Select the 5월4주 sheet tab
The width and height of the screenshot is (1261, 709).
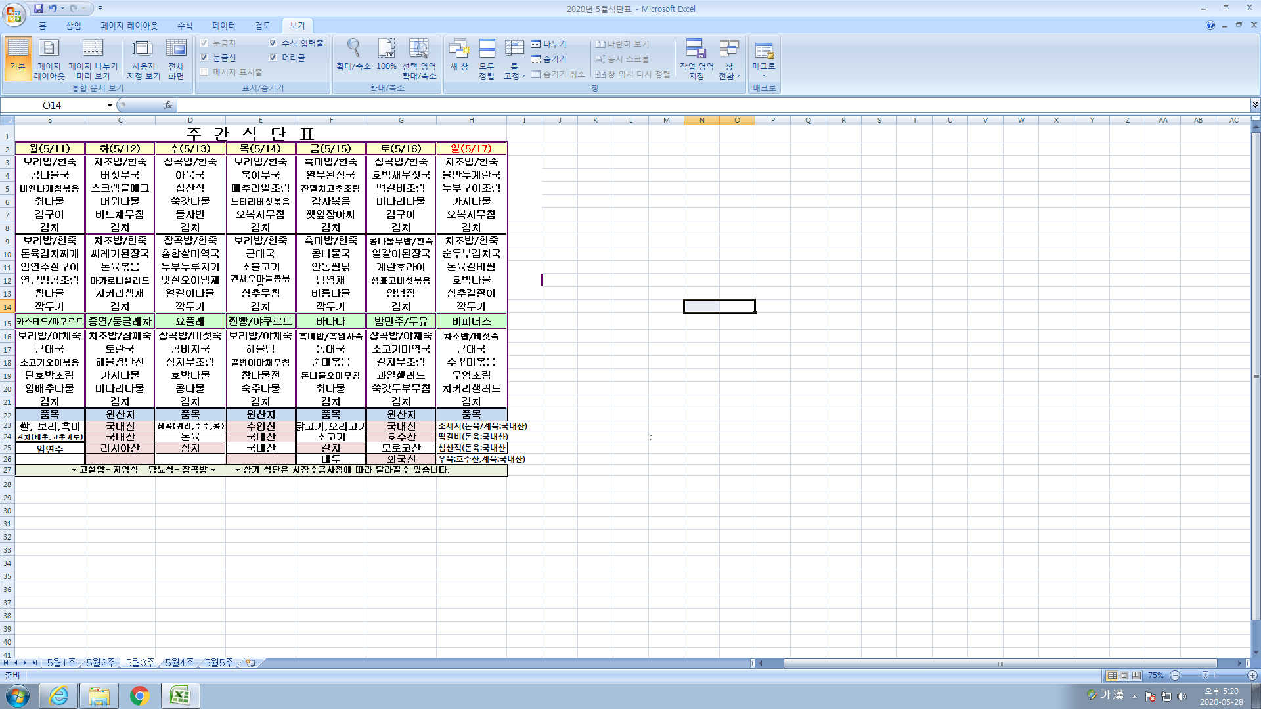(179, 663)
